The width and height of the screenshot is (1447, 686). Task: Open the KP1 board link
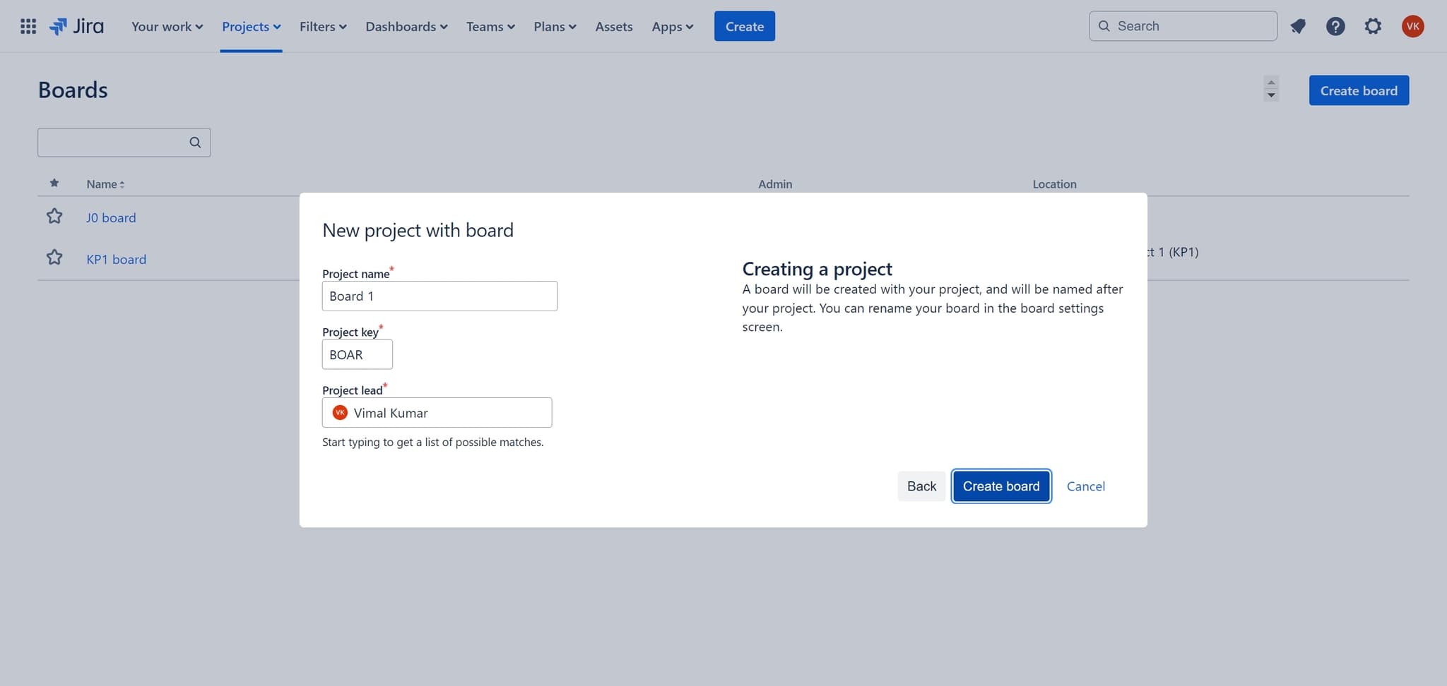(x=116, y=259)
